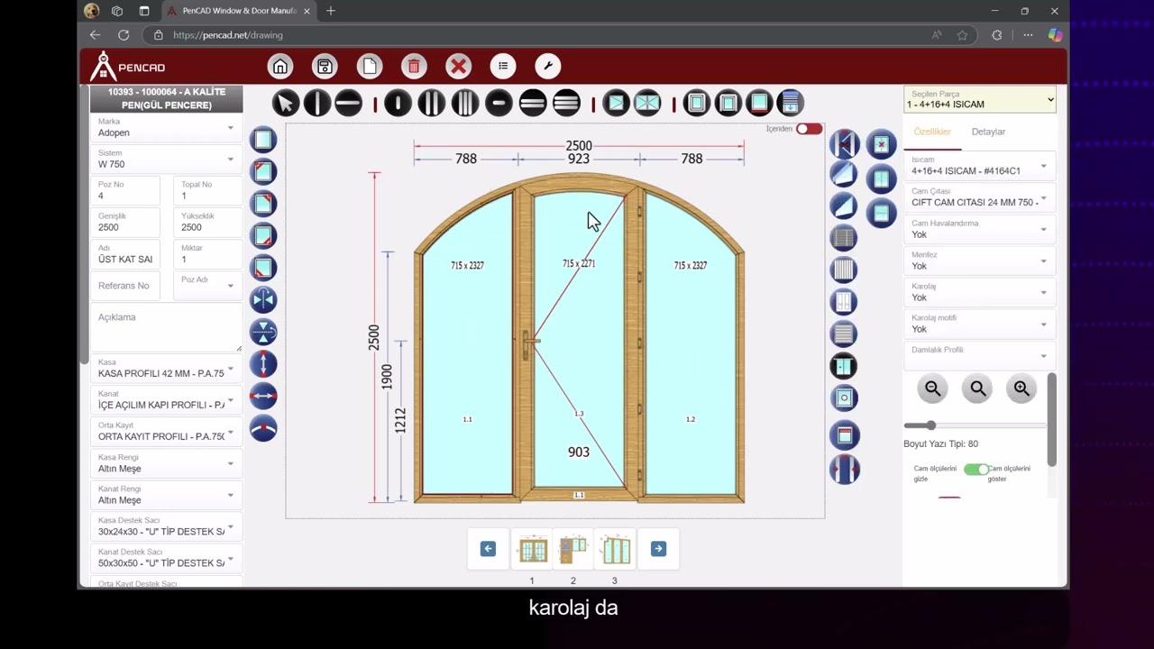Click the Açıklama description text area

[x=166, y=329]
